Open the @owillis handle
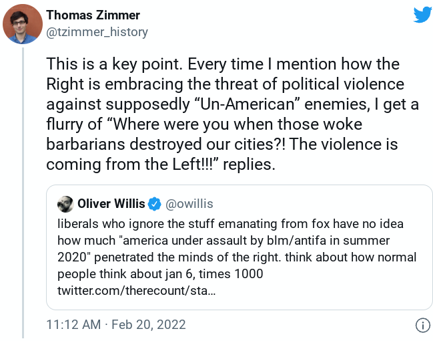Screen dimensions: 433x341 [189, 203]
